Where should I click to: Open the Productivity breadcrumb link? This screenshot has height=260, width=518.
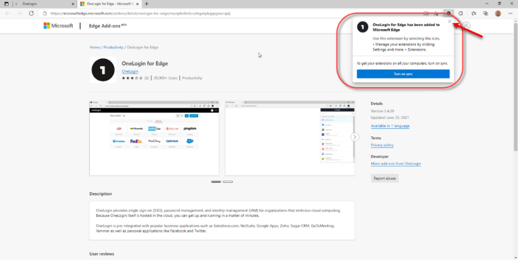[113, 47]
